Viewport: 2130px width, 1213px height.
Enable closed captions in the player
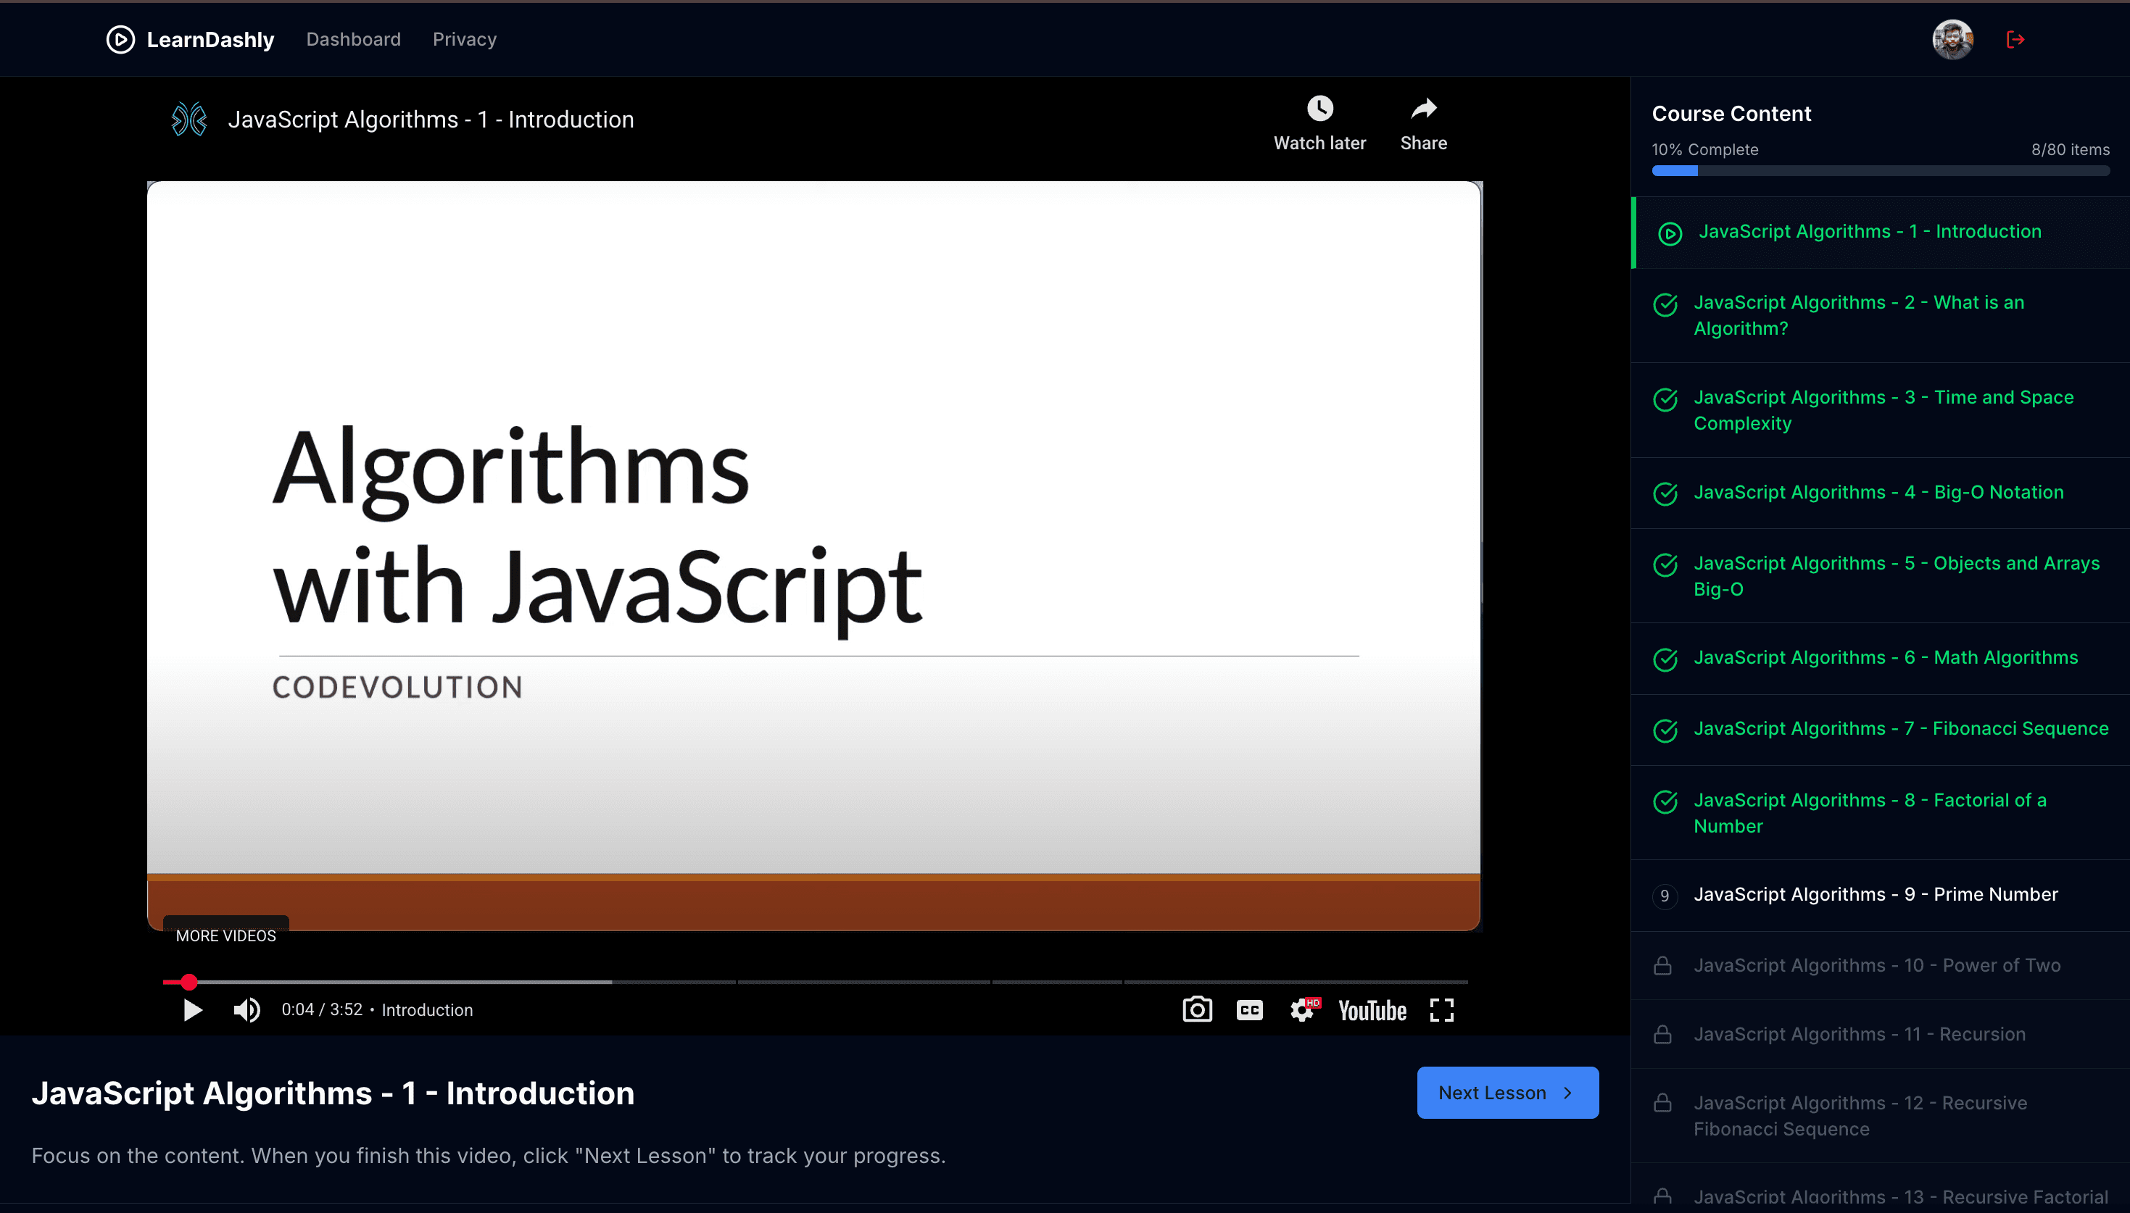click(1249, 1009)
